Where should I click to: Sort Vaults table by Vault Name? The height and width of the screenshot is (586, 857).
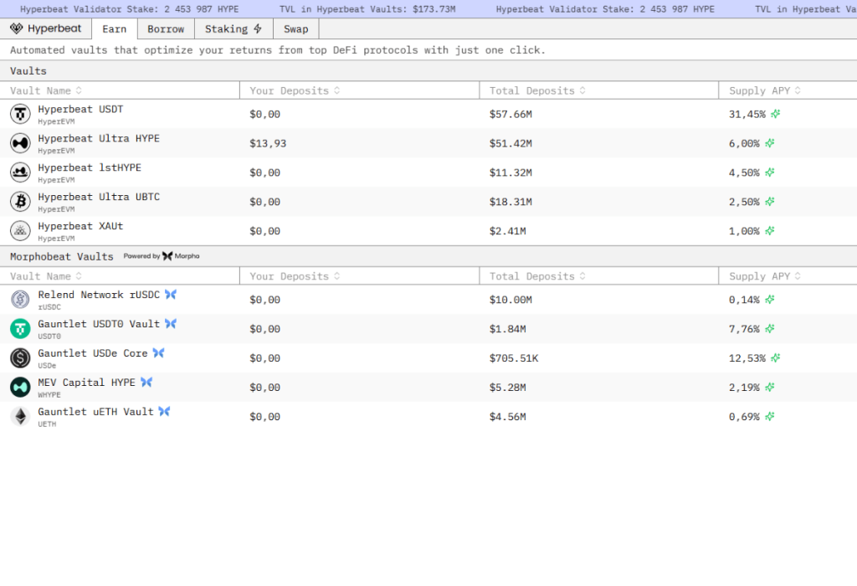click(x=46, y=90)
